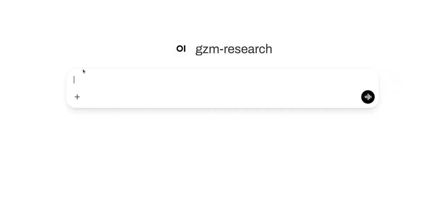Start voice mode with the waveform button
The width and height of the screenshot is (446, 220).
368,97
